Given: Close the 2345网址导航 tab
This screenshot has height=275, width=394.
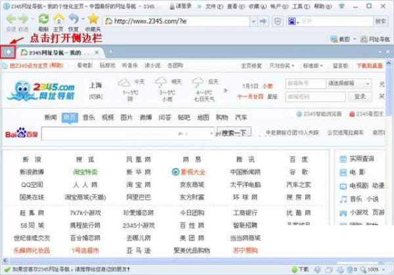Looking at the screenshot, I should [x=97, y=53].
